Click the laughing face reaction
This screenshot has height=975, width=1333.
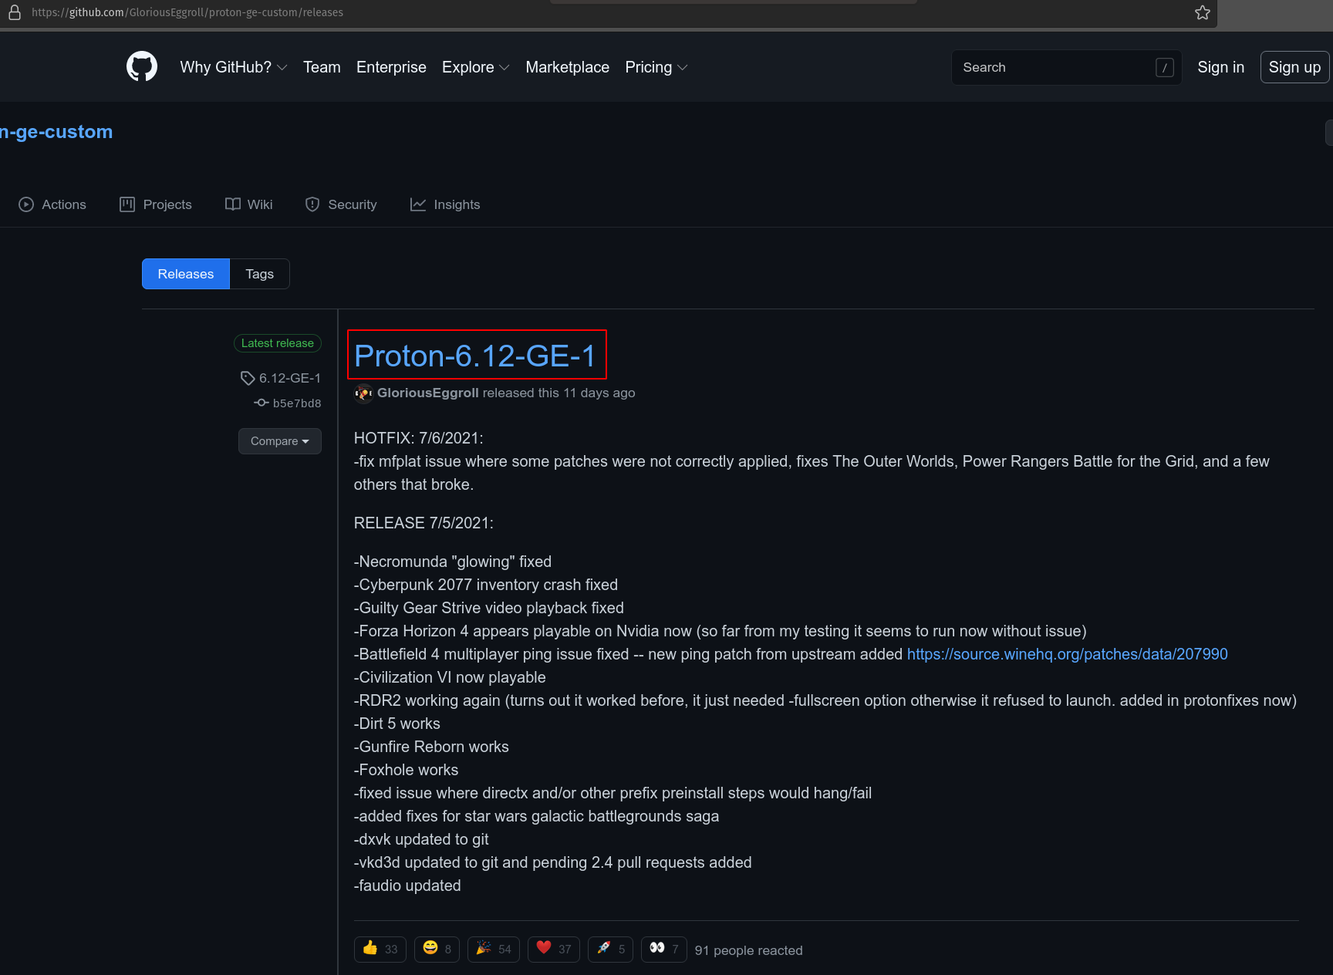[x=437, y=950]
